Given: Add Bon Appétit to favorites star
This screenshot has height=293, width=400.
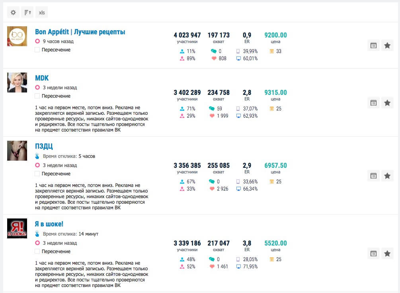Looking at the screenshot, I should 387,45.
